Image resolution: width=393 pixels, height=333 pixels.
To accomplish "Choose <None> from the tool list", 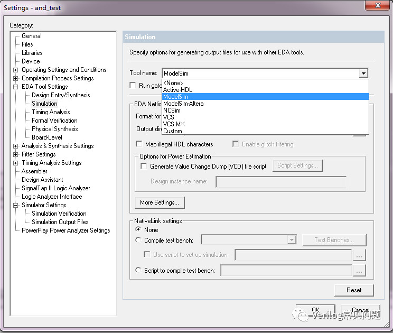I will (265, 83).
